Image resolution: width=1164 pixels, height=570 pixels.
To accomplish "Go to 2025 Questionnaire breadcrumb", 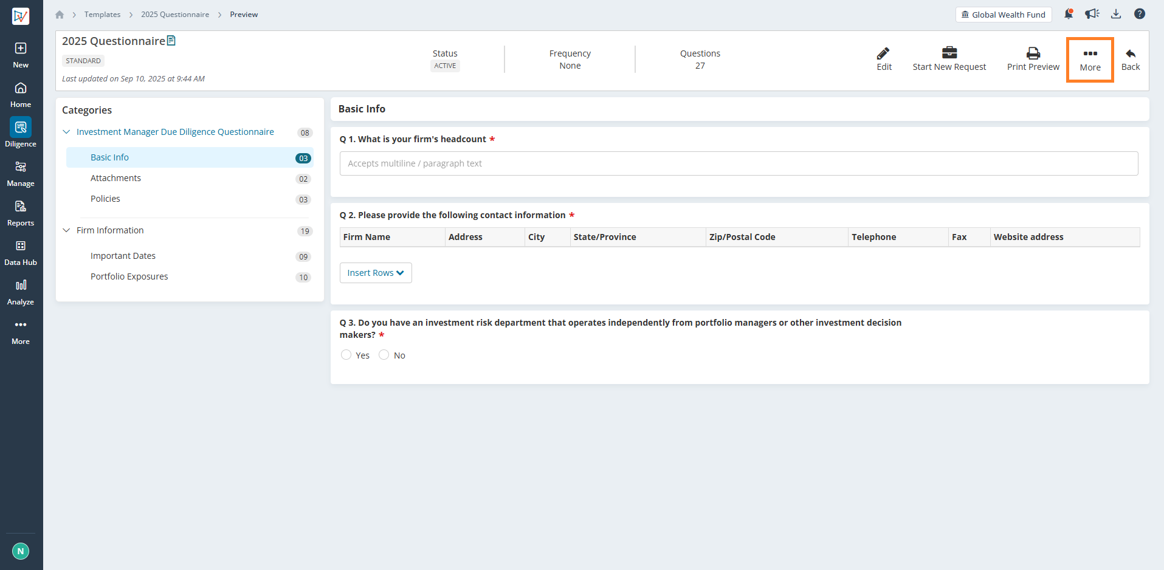I will point(175,15).
